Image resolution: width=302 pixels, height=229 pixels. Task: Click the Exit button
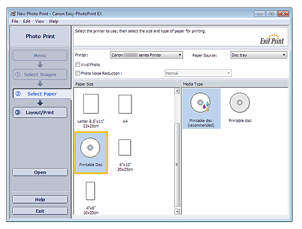(x=40, y=211)
